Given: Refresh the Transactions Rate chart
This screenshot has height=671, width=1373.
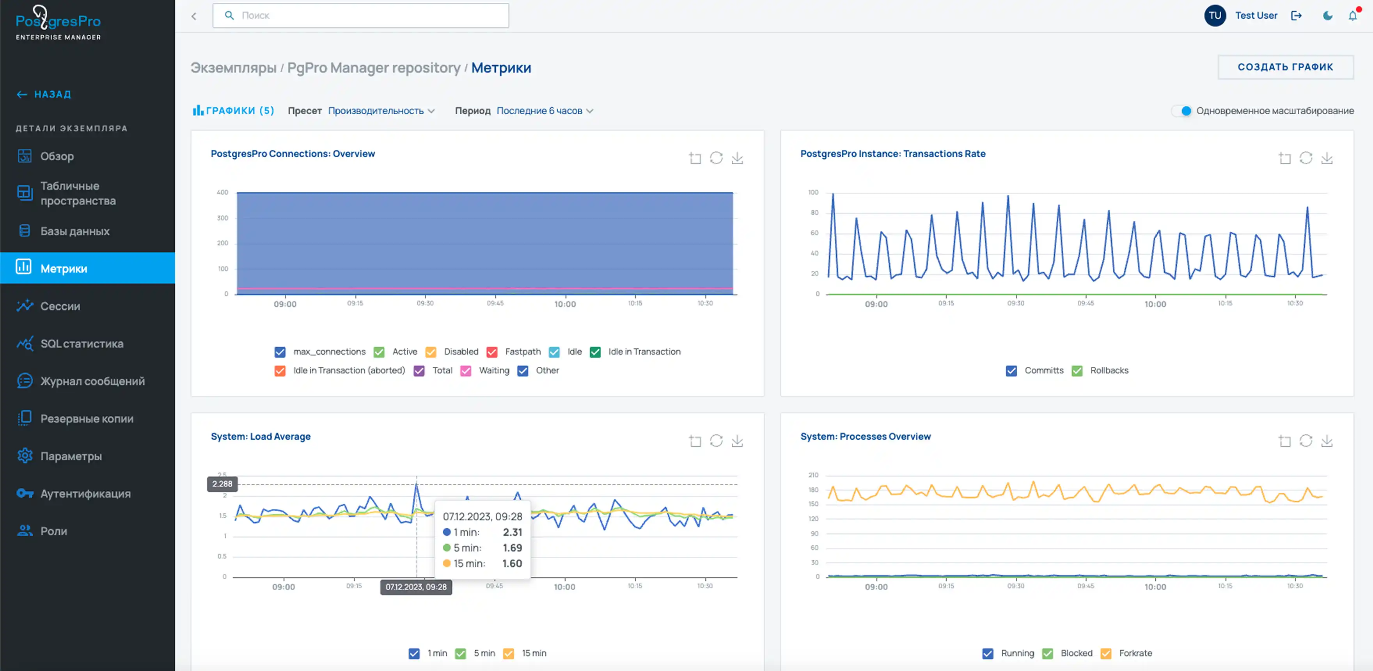Looking at the screenshot, I should tap(1306, 158).
